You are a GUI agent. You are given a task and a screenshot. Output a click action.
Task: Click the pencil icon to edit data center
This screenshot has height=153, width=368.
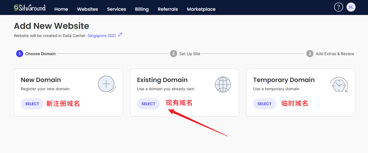point(120,35)
